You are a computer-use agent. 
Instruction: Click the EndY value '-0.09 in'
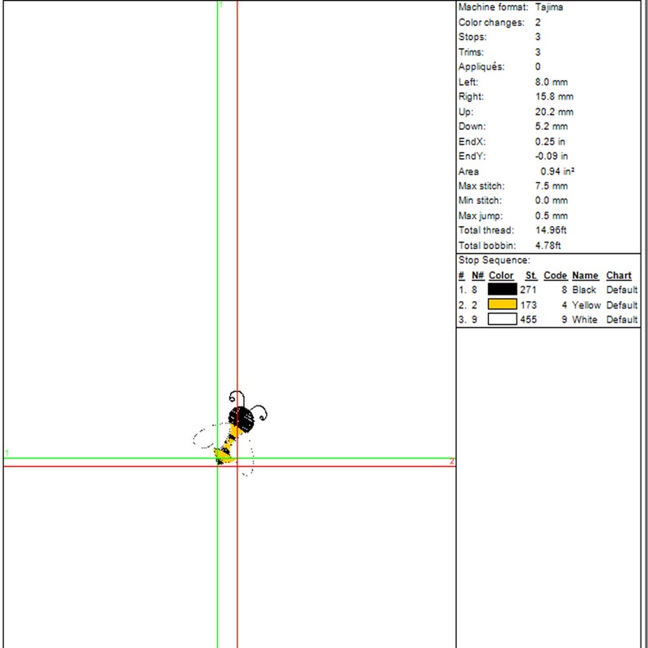(x=552, y=156)
